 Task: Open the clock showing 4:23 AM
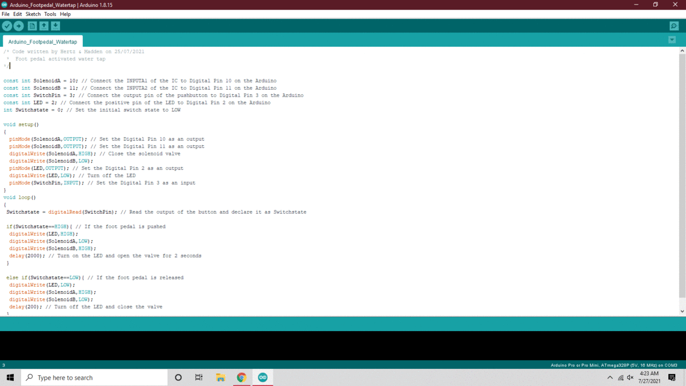point(649,377)
